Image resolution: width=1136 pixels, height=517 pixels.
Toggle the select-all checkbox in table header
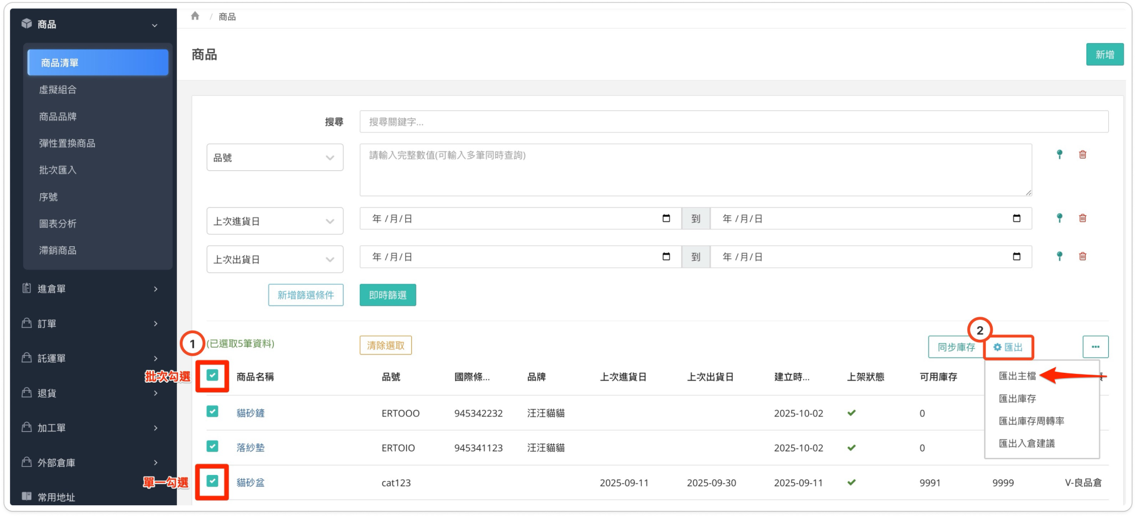tap(212, 376)
